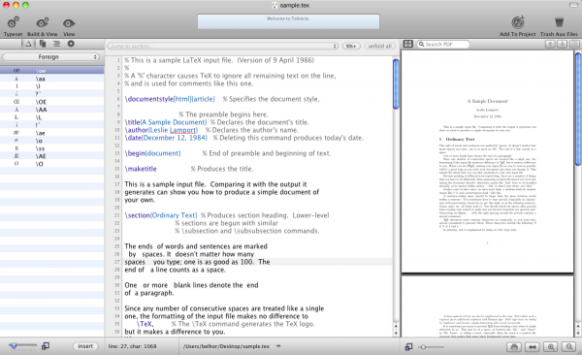This screenshot has width=582, height=355.
Task: Open the Jump to section dropdown
Action: click(223, 46)
